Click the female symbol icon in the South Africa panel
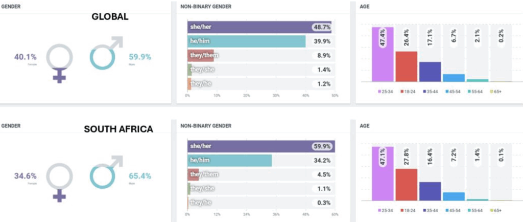 pyautogui.click(x=60, y=180)
